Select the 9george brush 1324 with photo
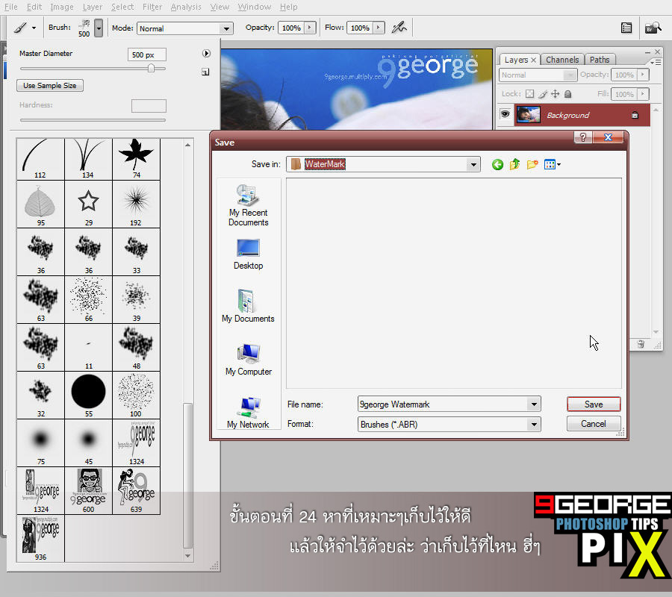Image resolution: width=672 pixels, height=597 pixels. pos(41,490)
